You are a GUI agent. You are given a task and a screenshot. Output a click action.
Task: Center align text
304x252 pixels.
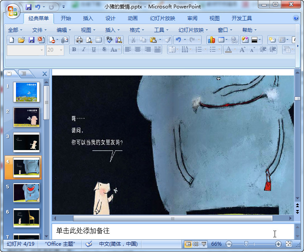click(x=138, y=49)
